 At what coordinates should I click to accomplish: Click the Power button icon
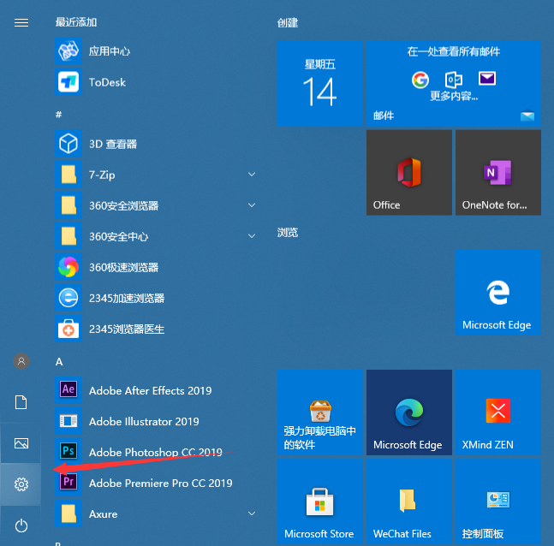[21, 525]
